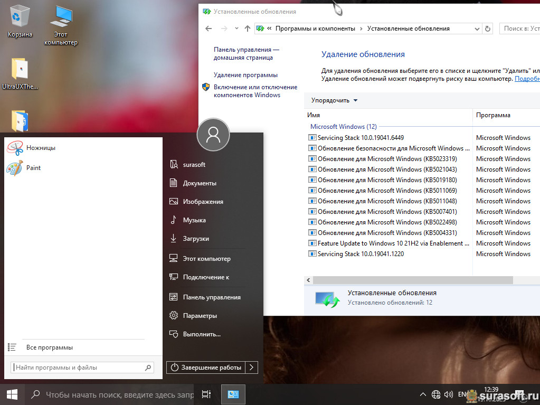Go up one level with up arrow

[x=248, y=29]
